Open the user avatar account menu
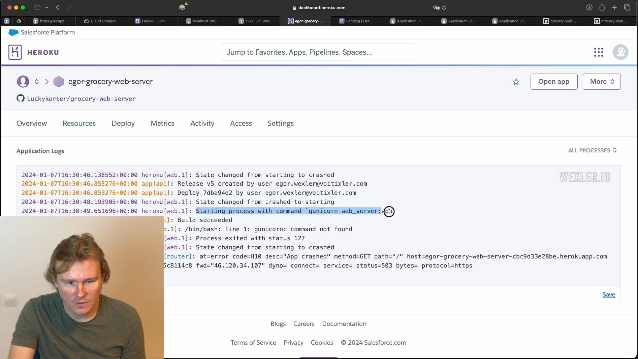The width and height of the screenshot is (638, 359). pyautogui.click(x=620, y=52)
